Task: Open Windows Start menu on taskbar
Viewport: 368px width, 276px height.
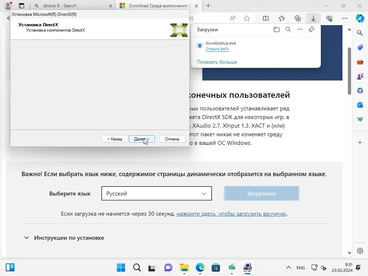Action: [121, 267]
